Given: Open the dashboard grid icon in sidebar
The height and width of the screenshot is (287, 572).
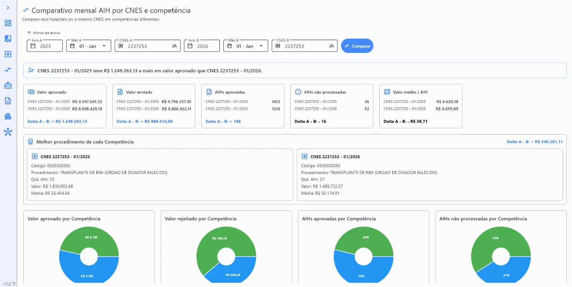Looking at the screenshot, I should 8,23.
